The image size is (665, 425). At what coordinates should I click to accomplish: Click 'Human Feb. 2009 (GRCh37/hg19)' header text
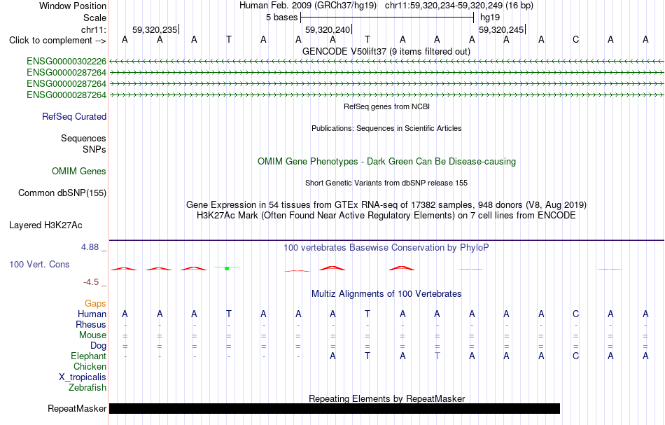click(307, 6)
